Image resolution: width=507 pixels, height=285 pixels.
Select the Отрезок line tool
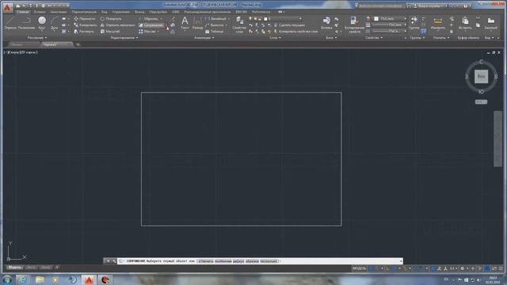[x=10, y=23]
